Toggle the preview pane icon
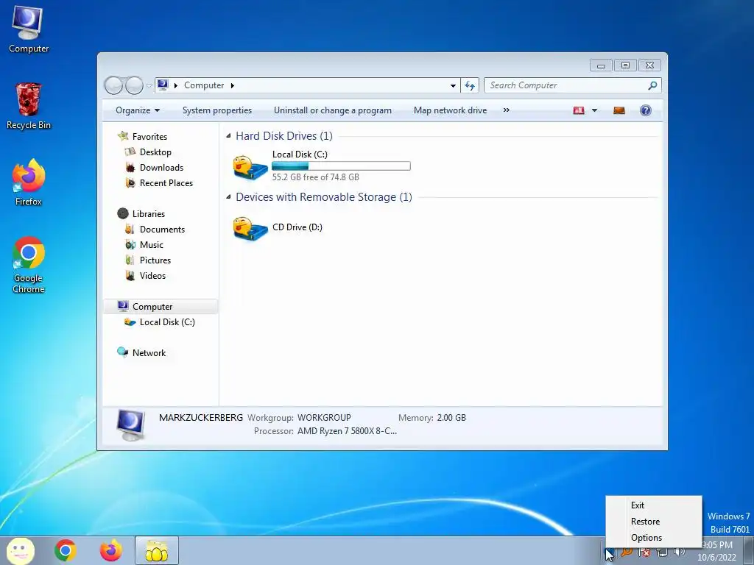The height and width of the screenshot is (565, 754). pos(619,110)
